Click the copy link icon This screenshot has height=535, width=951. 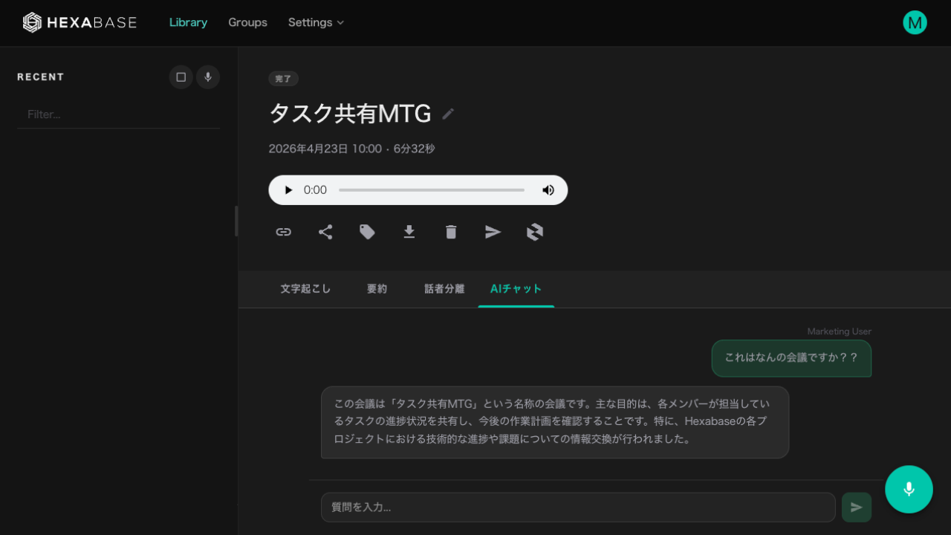pos(283,232)
